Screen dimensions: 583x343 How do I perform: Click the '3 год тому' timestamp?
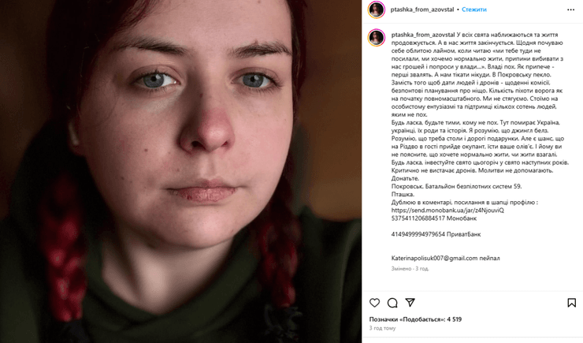382,328
